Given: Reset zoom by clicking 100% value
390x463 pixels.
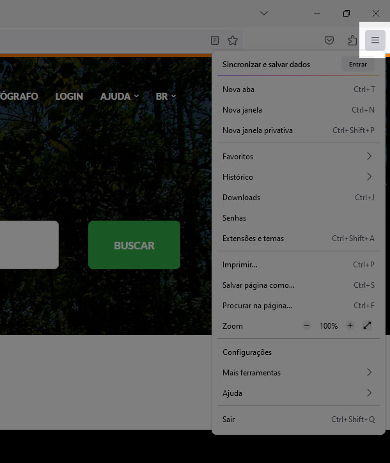Looking at the screenshot, I should coord(328,326).
